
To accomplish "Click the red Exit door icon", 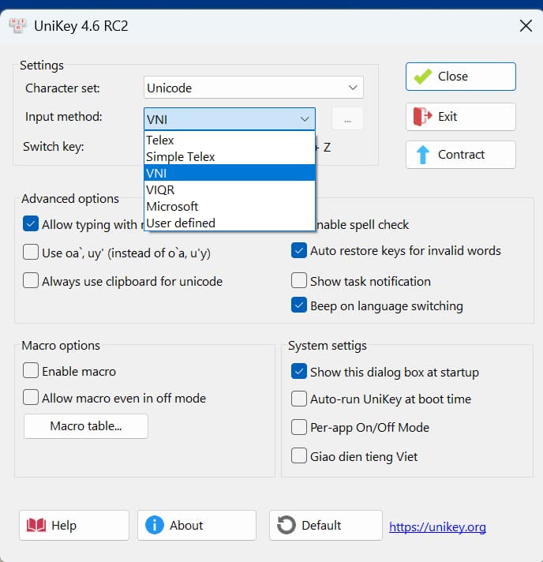I will [423, 117].
